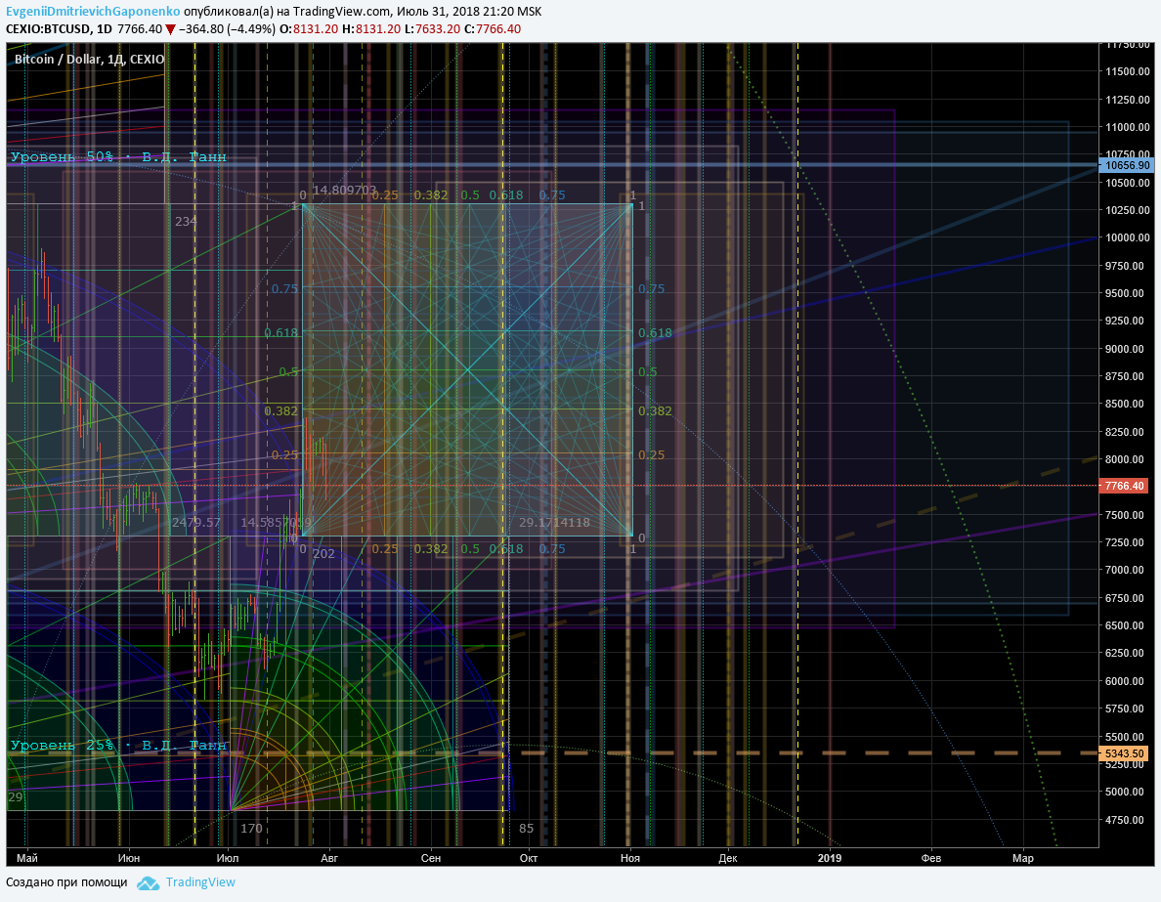Viewport: 1161px width, 902px height.
Task: Click the "Окт" month on the time axis
Action: click(x=529, y=858)
